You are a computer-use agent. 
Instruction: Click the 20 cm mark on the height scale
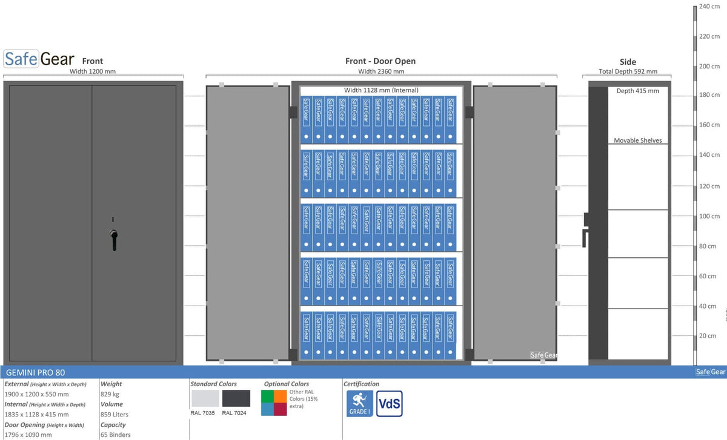pos(708,335)
